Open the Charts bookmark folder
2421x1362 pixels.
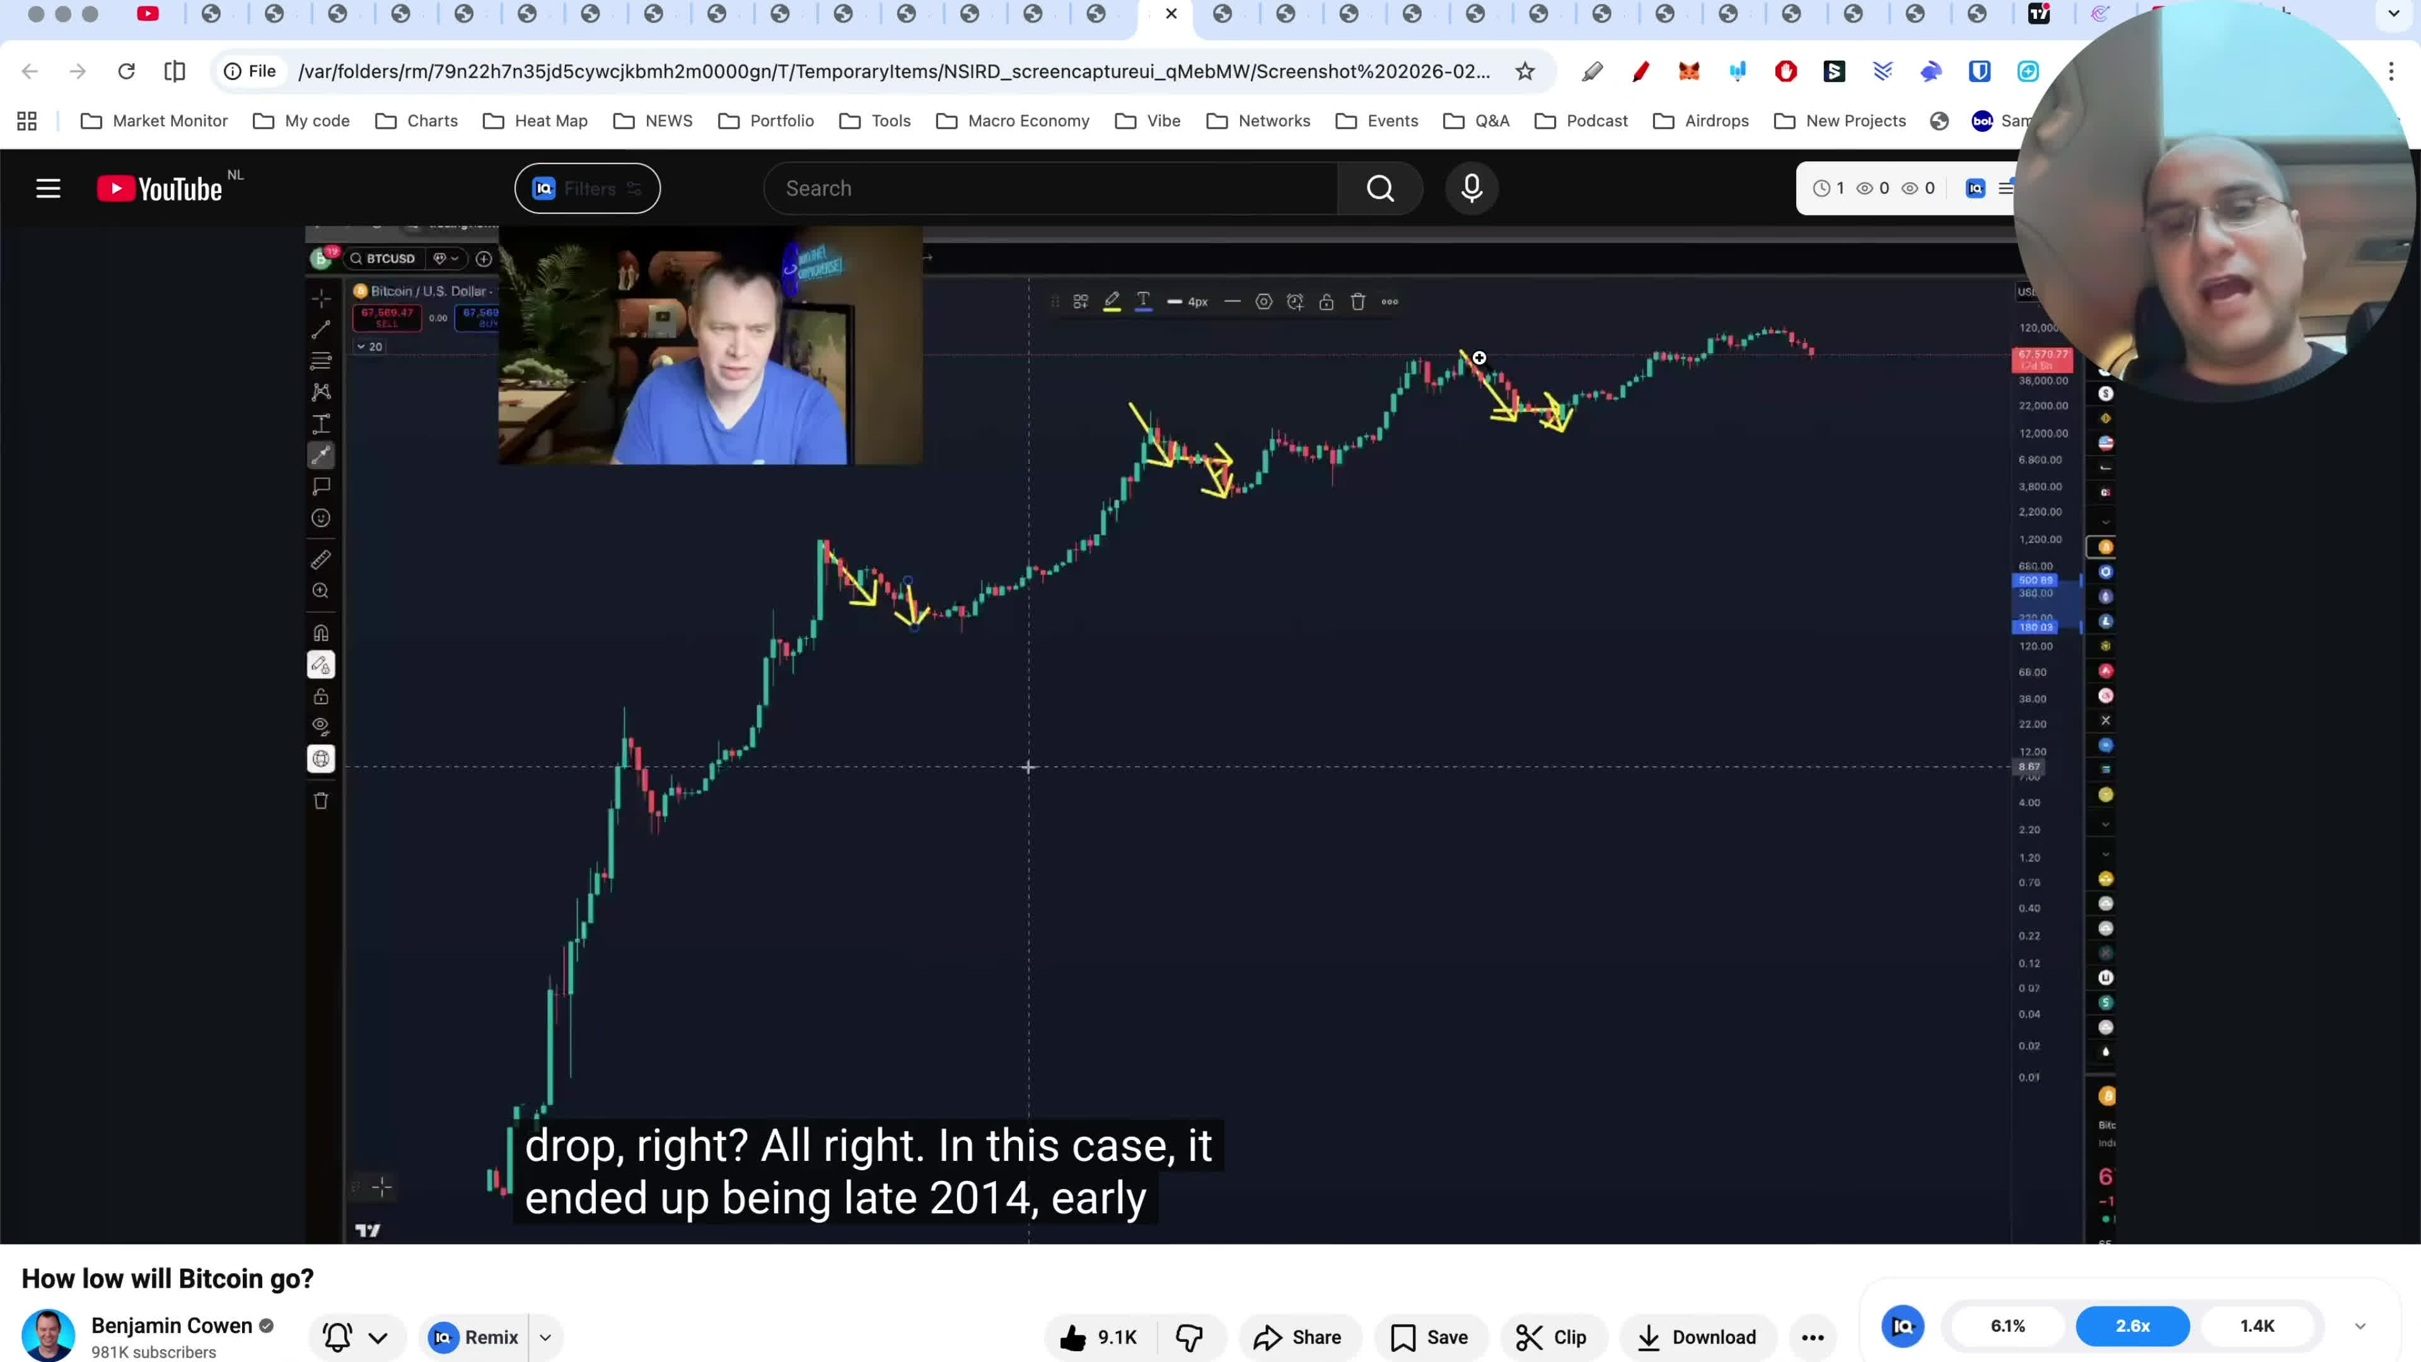tap(416, 121)
